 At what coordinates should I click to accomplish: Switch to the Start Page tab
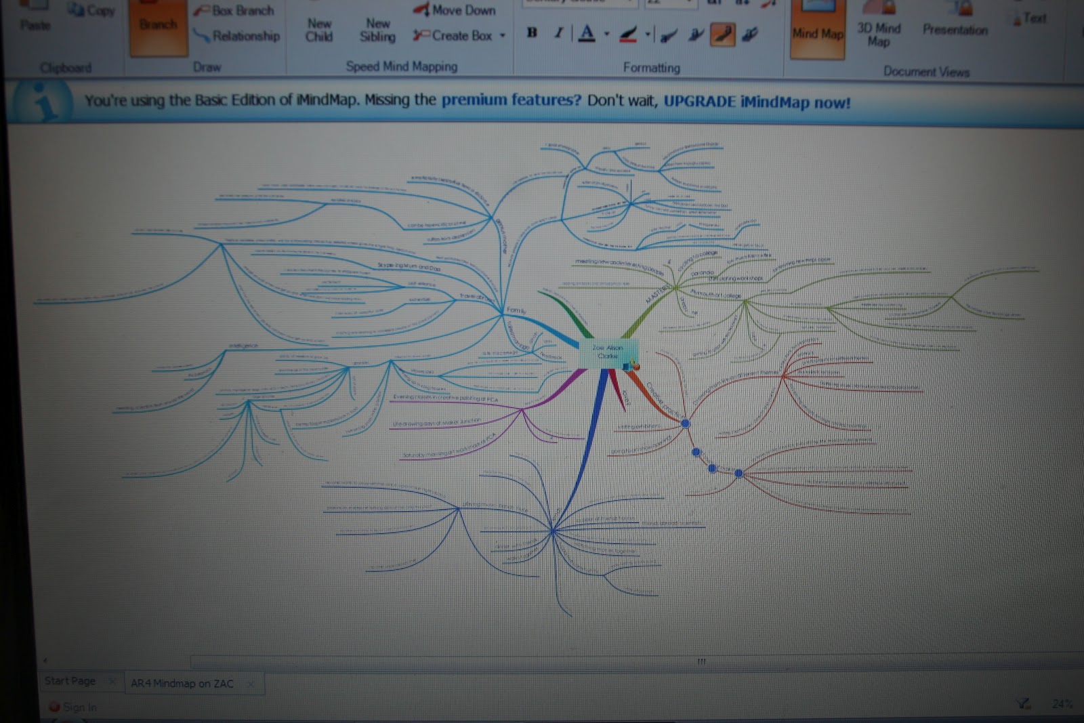(x=70, y=681)
